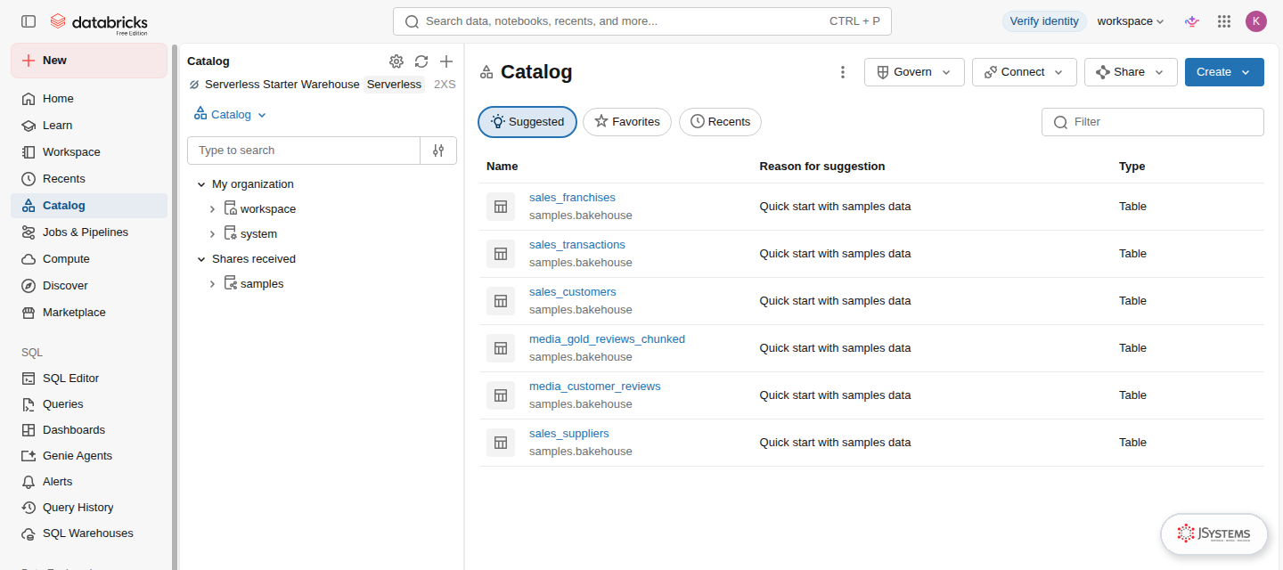
Task: Expand the workspace catalog node
Action: pyautogui.click(x=212, y=209)
